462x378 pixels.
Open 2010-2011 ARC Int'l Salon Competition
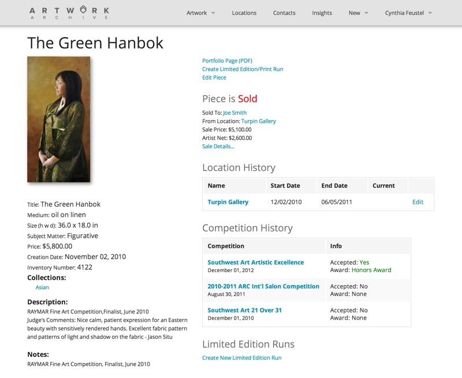[263, 286]
